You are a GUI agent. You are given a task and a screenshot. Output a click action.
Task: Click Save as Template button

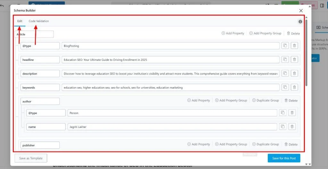[31, 158]
